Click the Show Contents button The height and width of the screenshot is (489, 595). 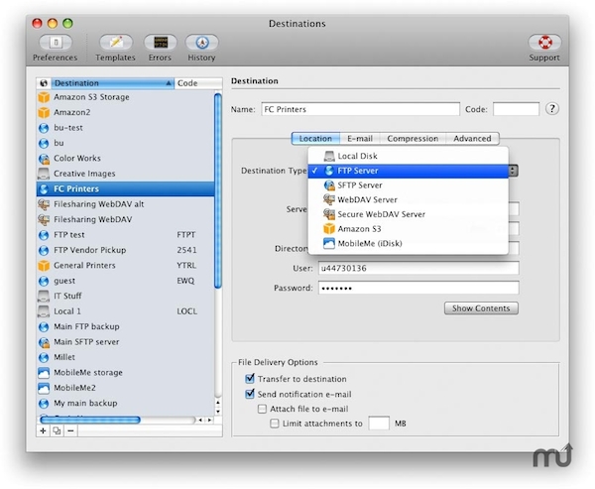coord(481,308)
